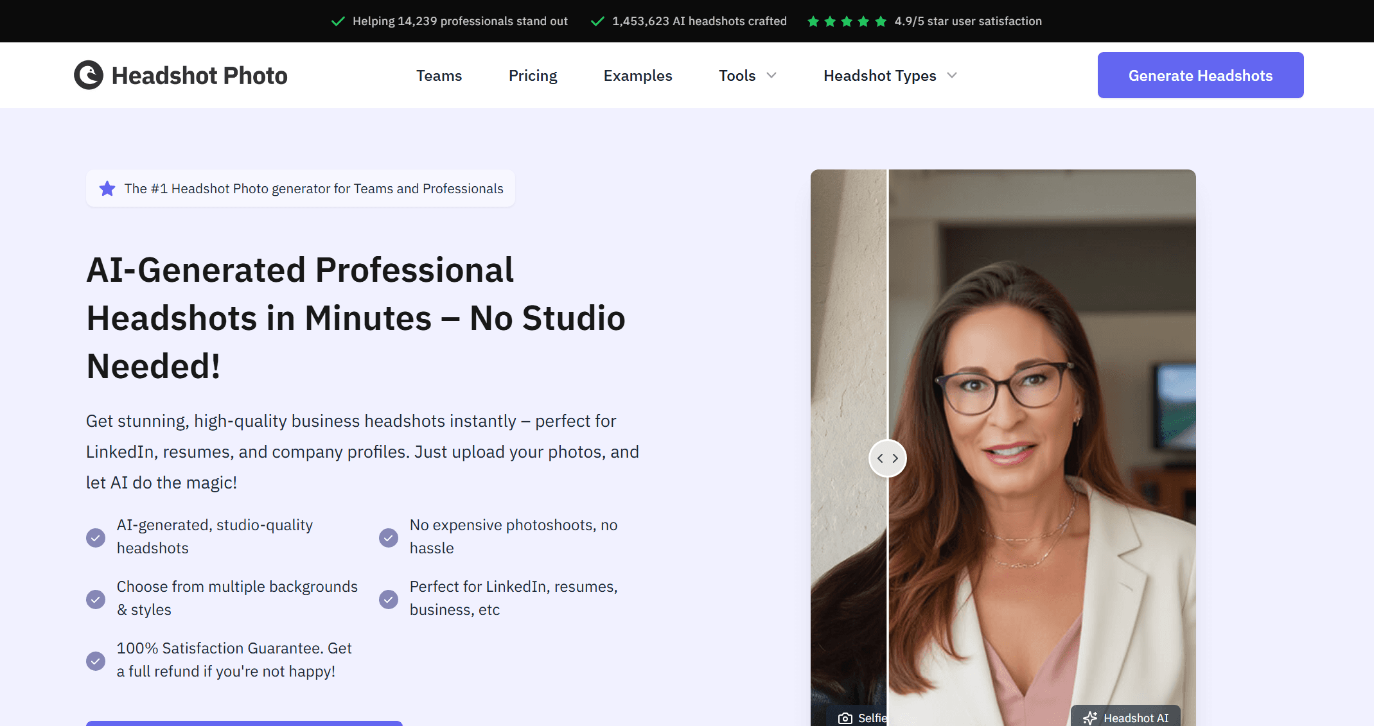Open the Examples link in navigation
1374x726 pixels.
tap(637, 76)
